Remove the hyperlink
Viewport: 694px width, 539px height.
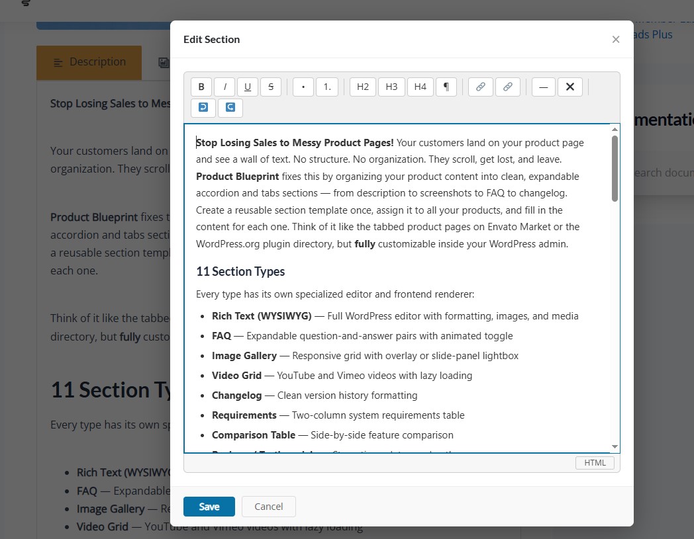[x=508, y=86]
